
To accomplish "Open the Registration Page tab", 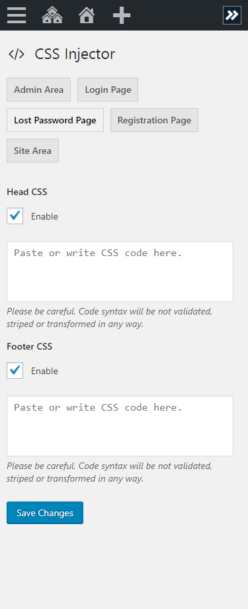I will [x=154, y=120].
